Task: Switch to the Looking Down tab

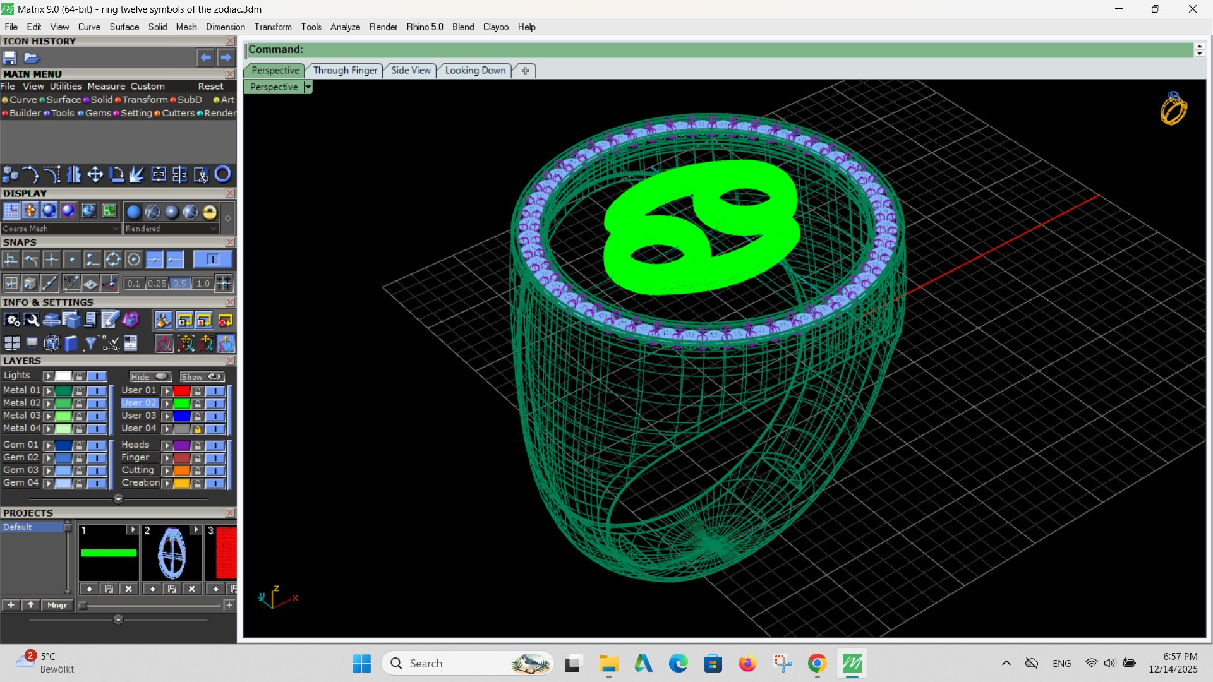Action: (x=475, y=70)
